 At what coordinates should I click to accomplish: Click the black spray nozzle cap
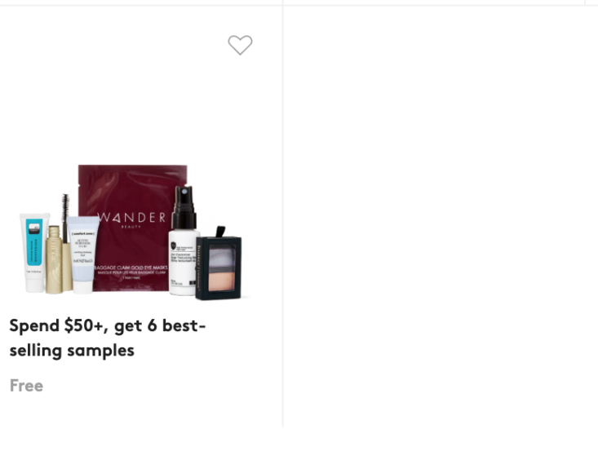184,207
